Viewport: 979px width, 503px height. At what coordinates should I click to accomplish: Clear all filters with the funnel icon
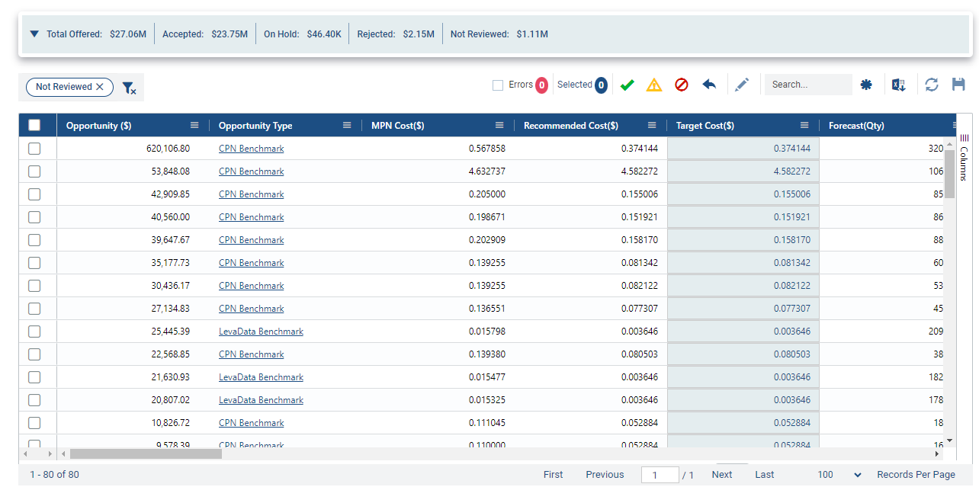click(130, 88)
